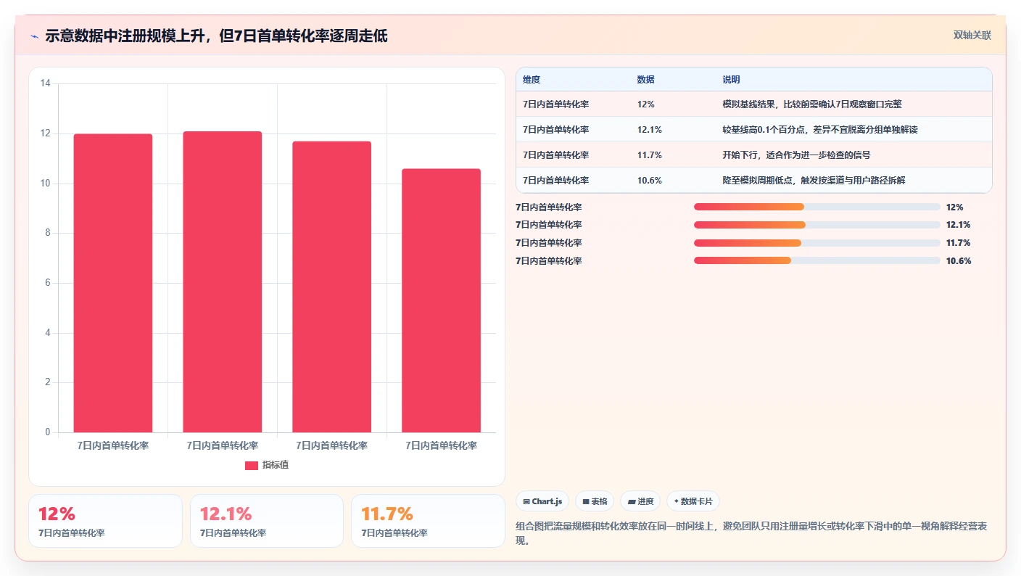Click the first chart bar at 12
1021x576 pixels.
point(113,284)
